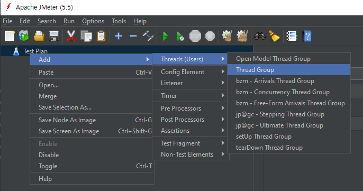Viewport: 363px width, 191px height.
Task: Click the Function Helper list icon
Action: point(292,37)
